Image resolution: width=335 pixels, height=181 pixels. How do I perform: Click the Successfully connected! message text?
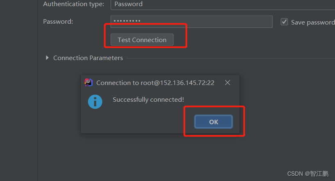[148, 100]
